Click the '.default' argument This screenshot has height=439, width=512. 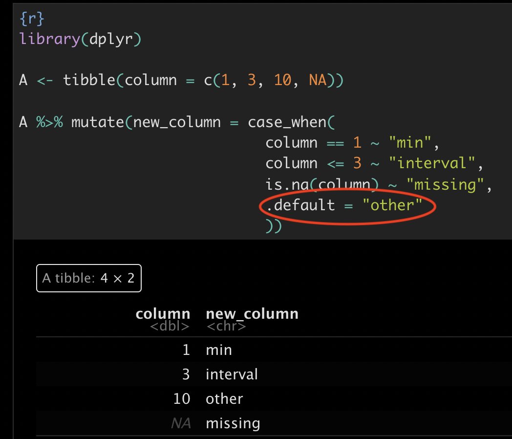300,205
